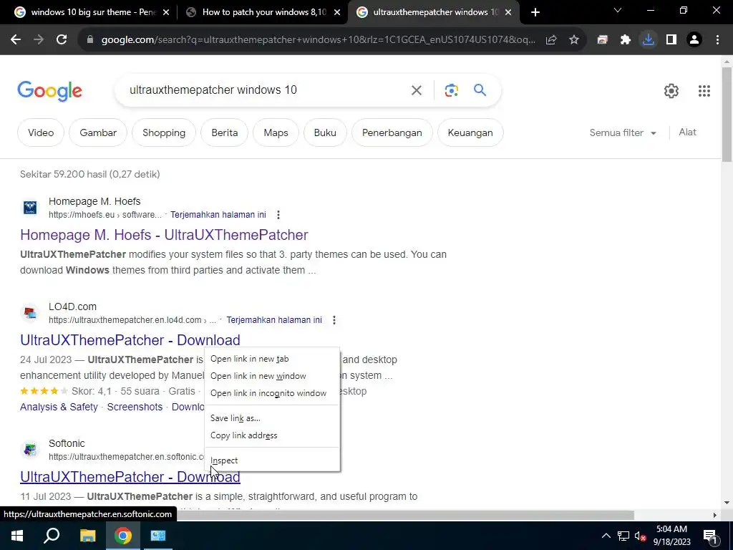Filter results by Maps
Image resolution: width=733 pixels, height=550 pixels.
tap(276, 132)
